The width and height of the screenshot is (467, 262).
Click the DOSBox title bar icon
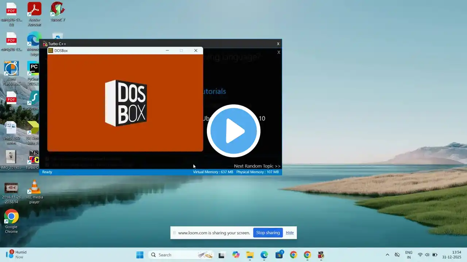coord(51,51)
